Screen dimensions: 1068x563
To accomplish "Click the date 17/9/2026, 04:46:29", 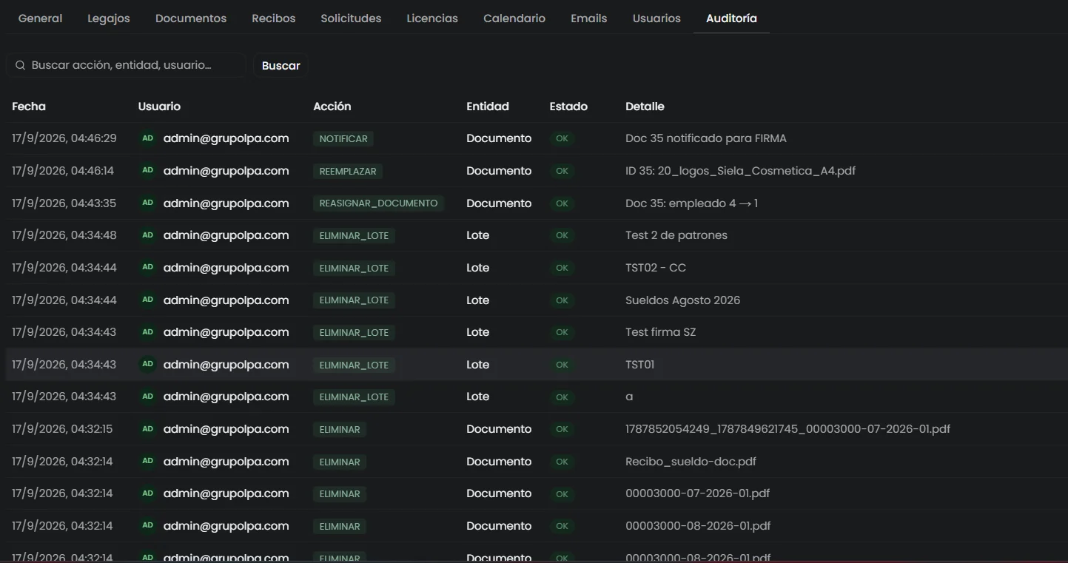I will [x=64, y=138].
